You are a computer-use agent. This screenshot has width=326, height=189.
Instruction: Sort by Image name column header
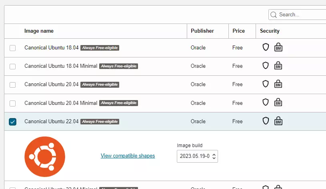(x=39, y=31)
